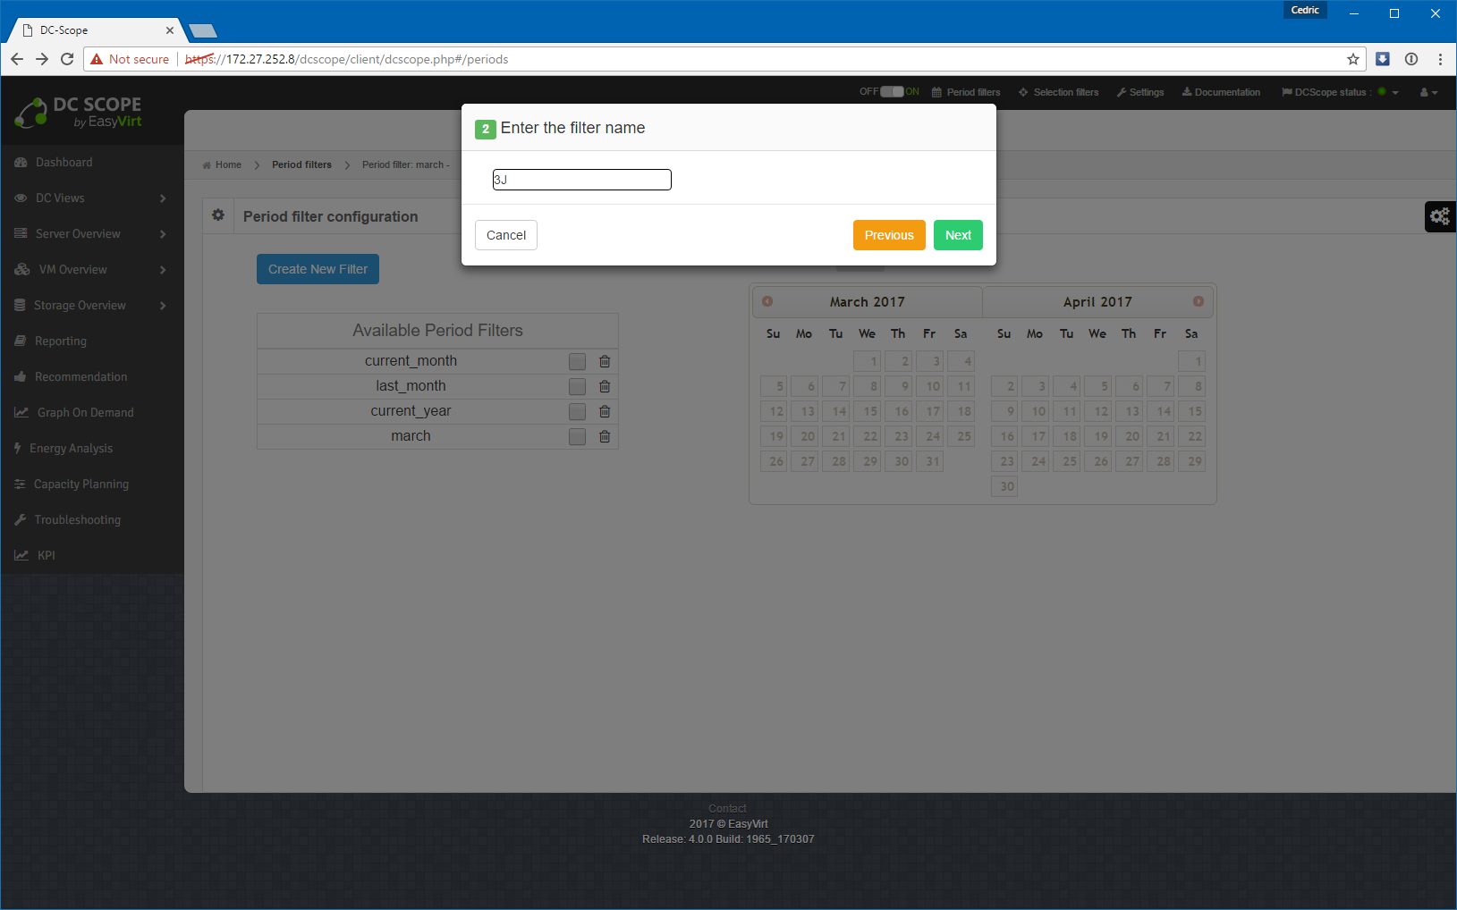Viewport: 1457px width, 910px height.
Task: Tick the current_year filter checkbox
Action: coord(577,411)
